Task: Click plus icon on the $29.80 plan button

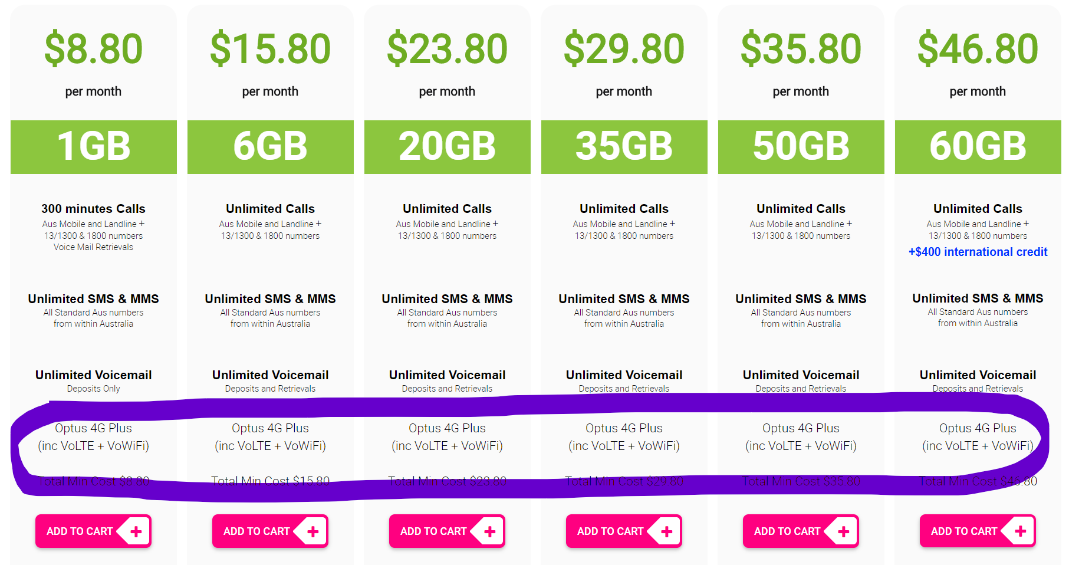Action: [667, 531]
